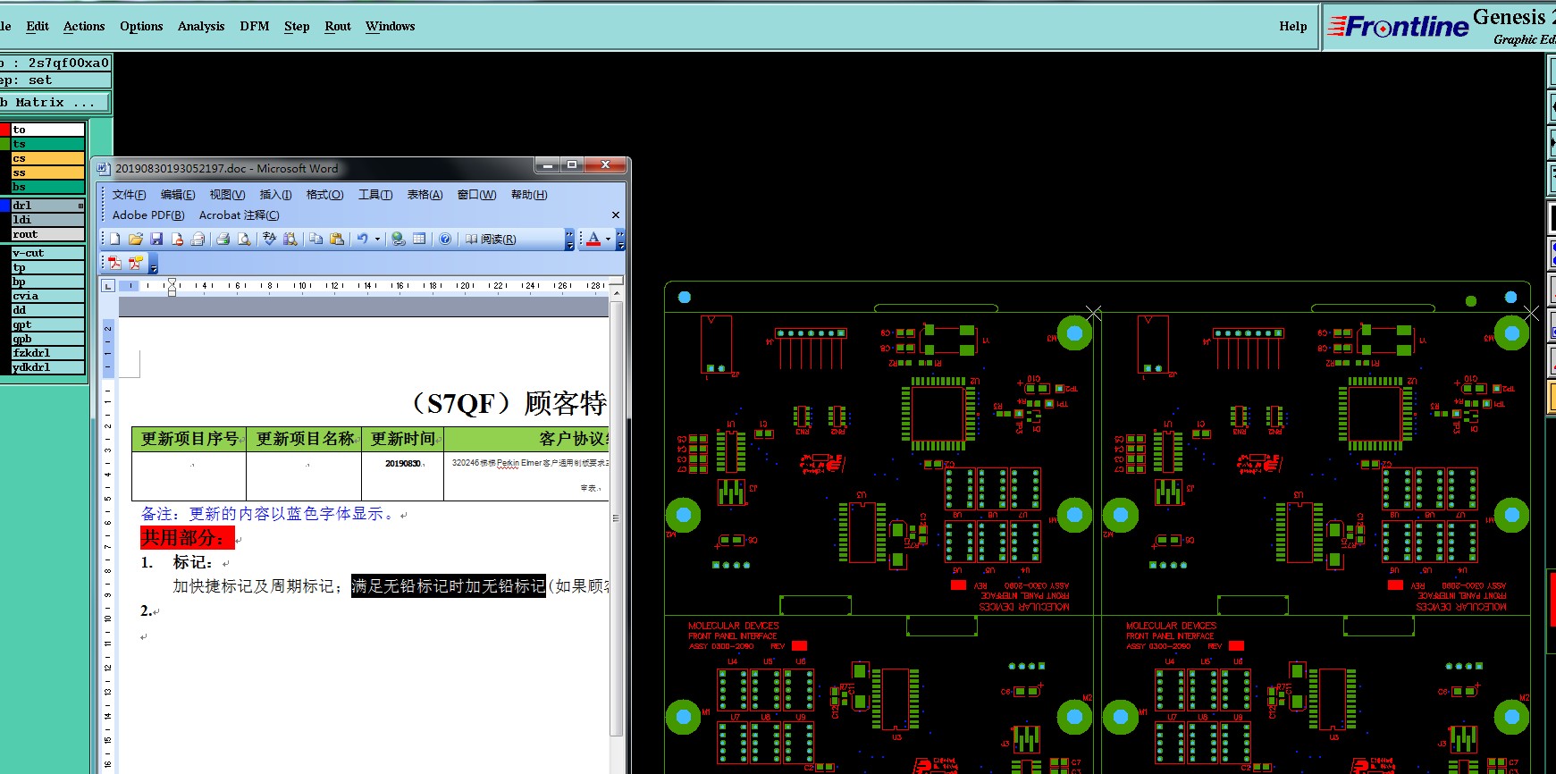Open the Genesis Options menu

(x=141, y=26)
